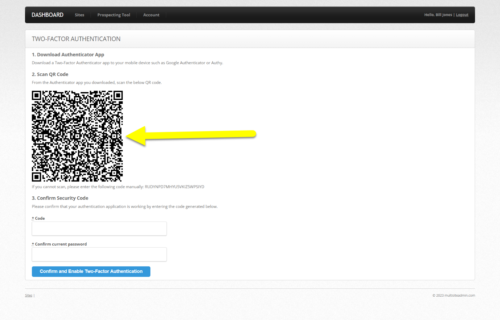Click the '1. Download Authenticator App' heading

pyautogui.click(x=68, y=55)
